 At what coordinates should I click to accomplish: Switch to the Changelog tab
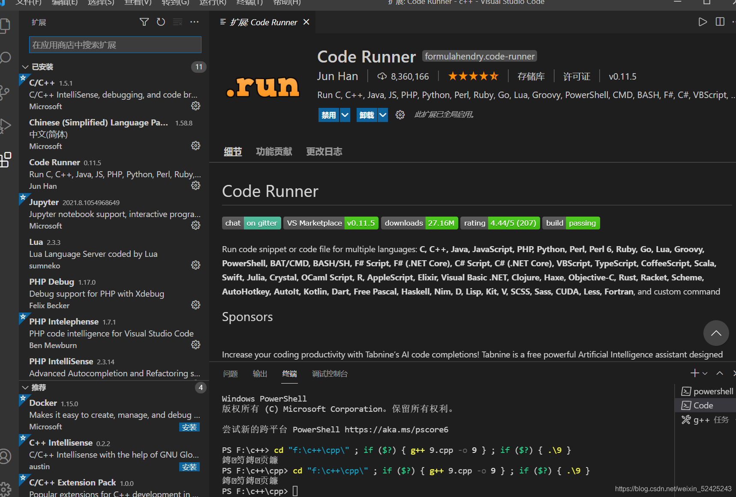pos(324,152)
